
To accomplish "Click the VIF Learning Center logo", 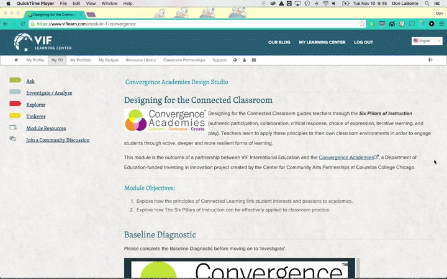I will pyautogui.click(x=43, y=42).
